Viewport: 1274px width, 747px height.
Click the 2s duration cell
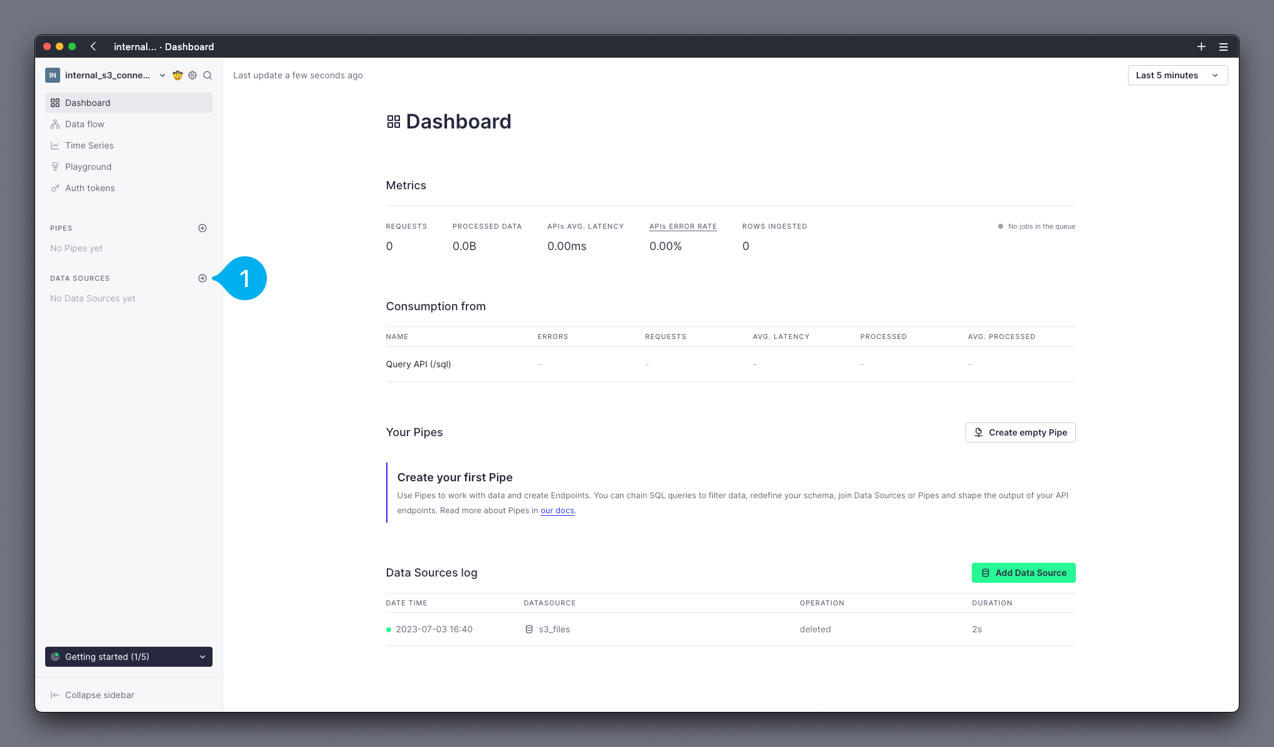[x=977, y=629]
